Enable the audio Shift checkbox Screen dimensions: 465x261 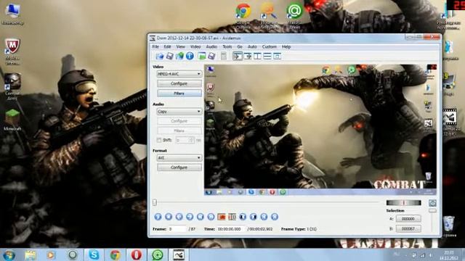159,140
